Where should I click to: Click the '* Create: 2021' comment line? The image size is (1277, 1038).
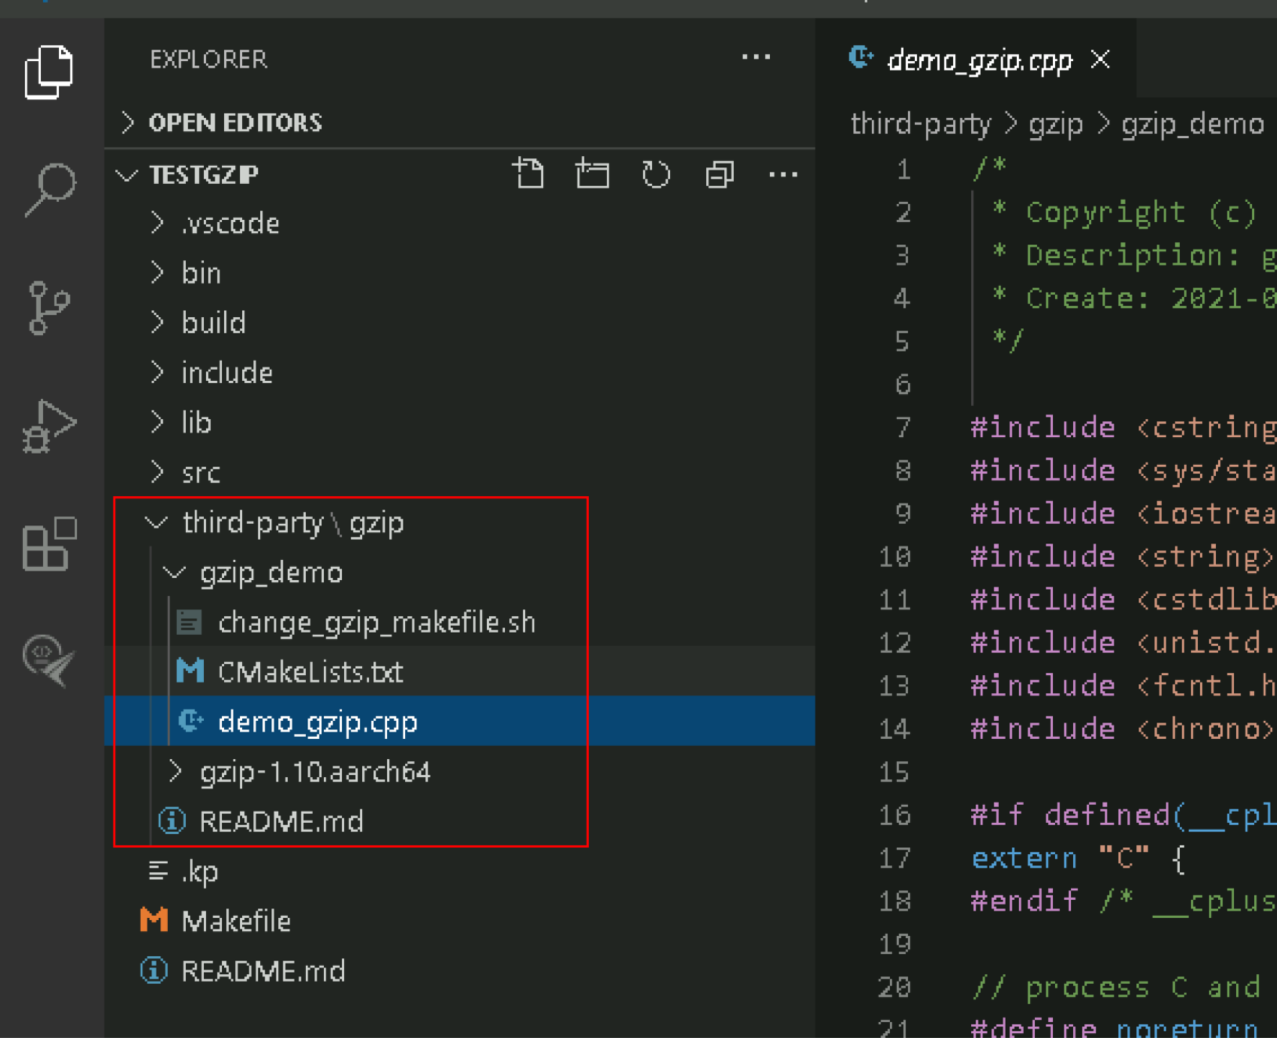point(1134,298)
